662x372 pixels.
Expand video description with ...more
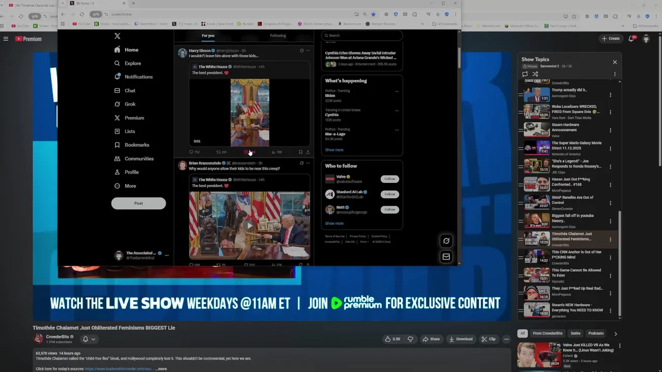pyautogui.click(x=161, y=369)
